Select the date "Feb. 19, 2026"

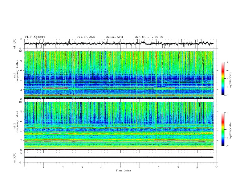point(86,37)
